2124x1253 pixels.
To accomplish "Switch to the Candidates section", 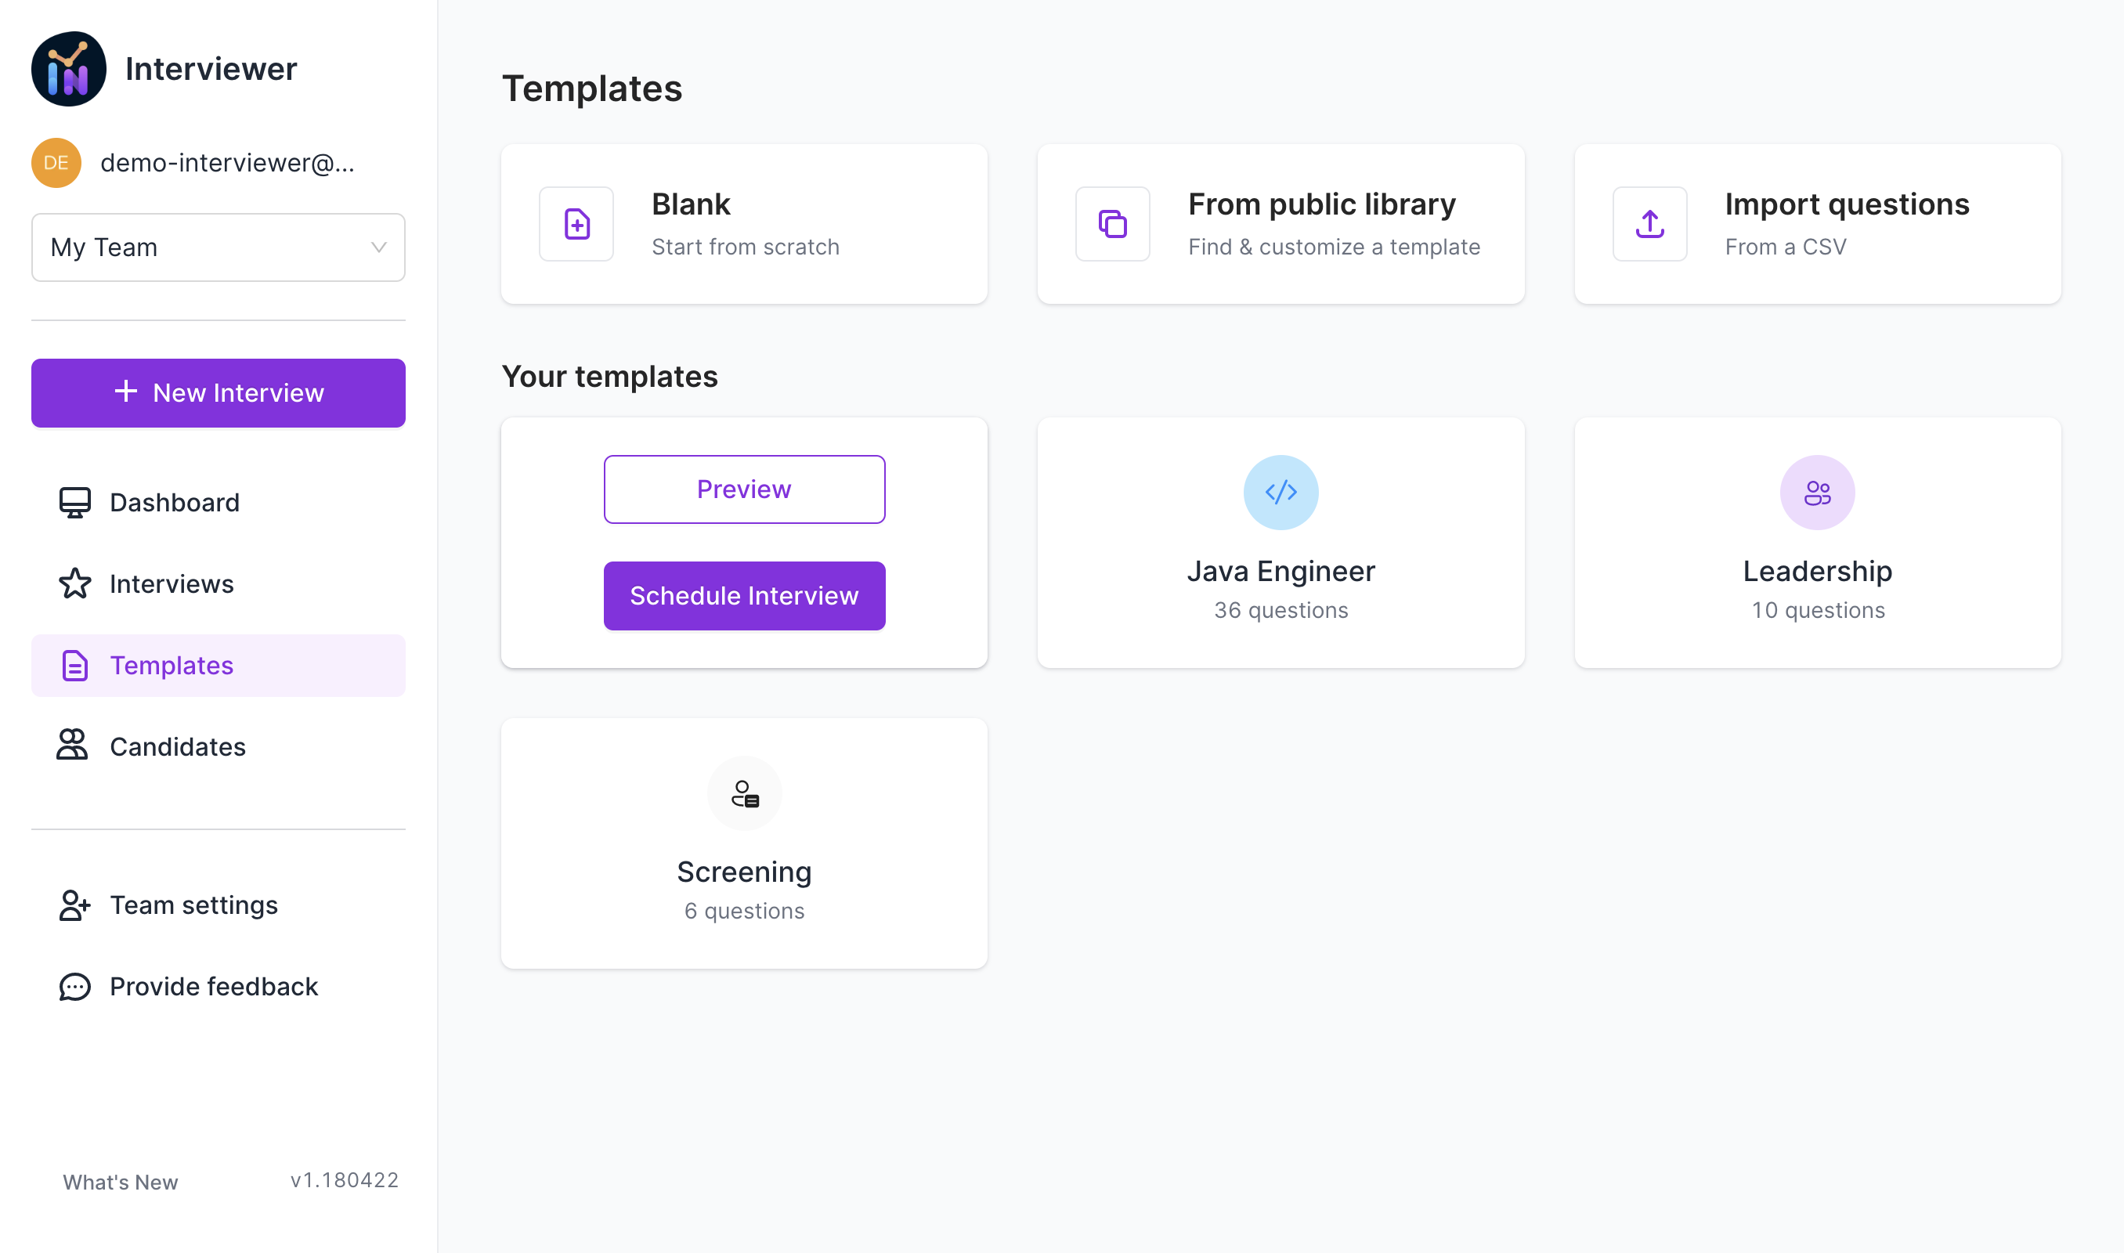I will point(177,746).
